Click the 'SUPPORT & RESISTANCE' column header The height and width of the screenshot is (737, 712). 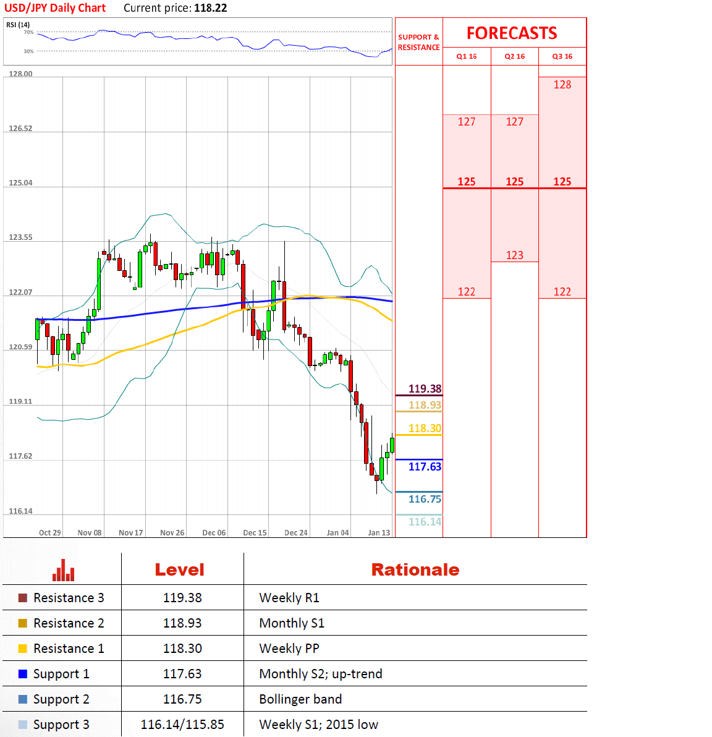[x=419, y=42]
